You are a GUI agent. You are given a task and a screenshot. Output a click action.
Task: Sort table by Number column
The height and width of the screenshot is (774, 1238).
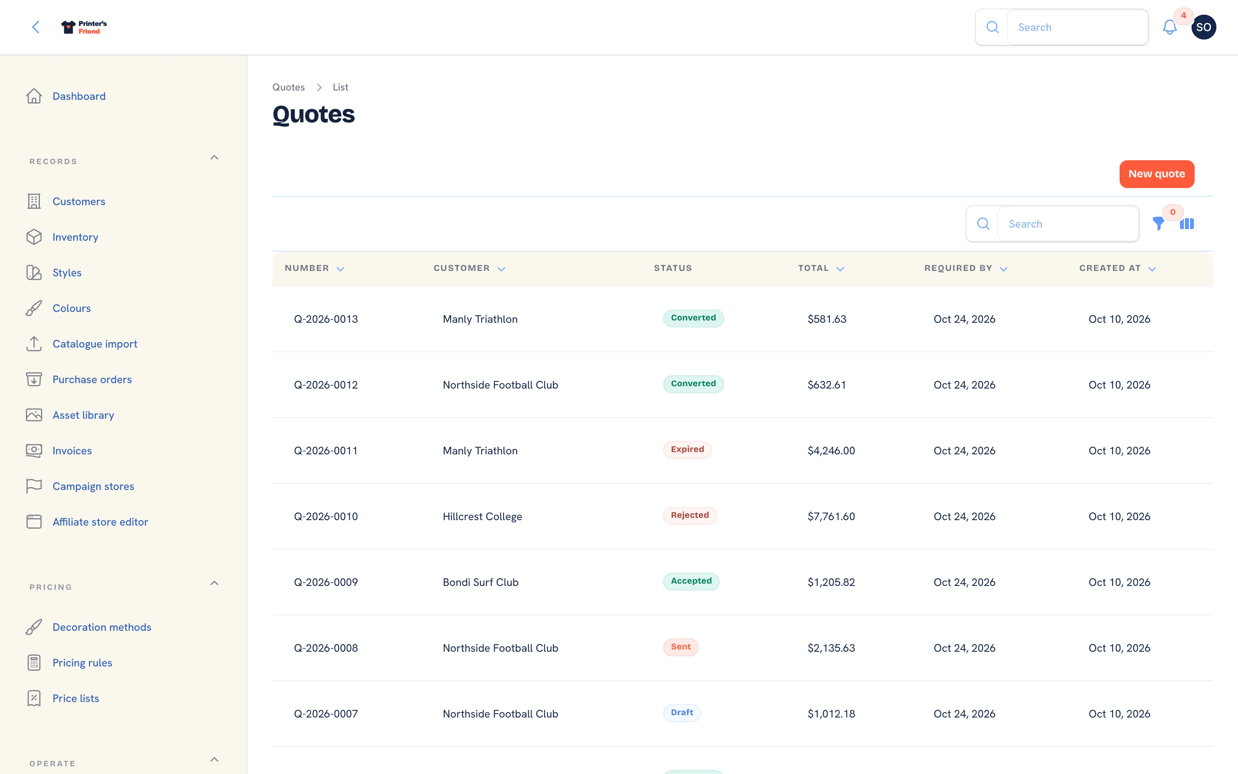(x=314, y=268)
